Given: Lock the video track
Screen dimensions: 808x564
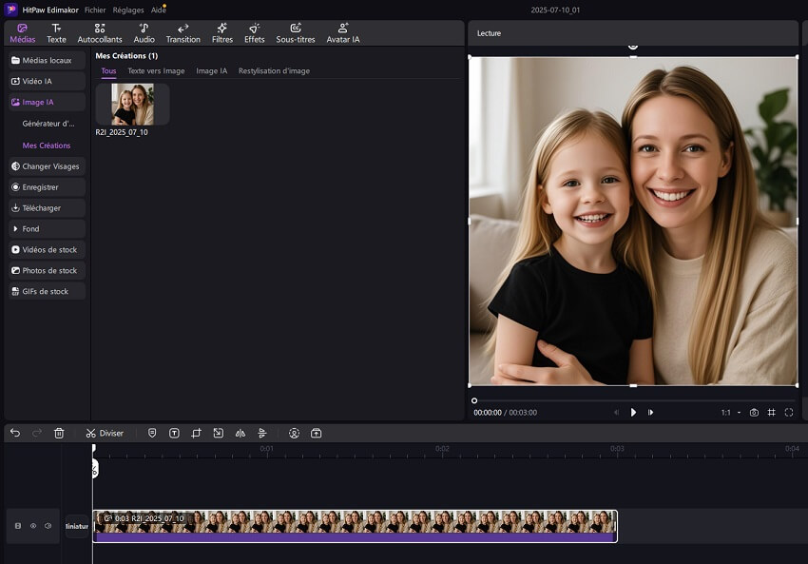Looking at the screenshot, I should [x=18, y=525].
